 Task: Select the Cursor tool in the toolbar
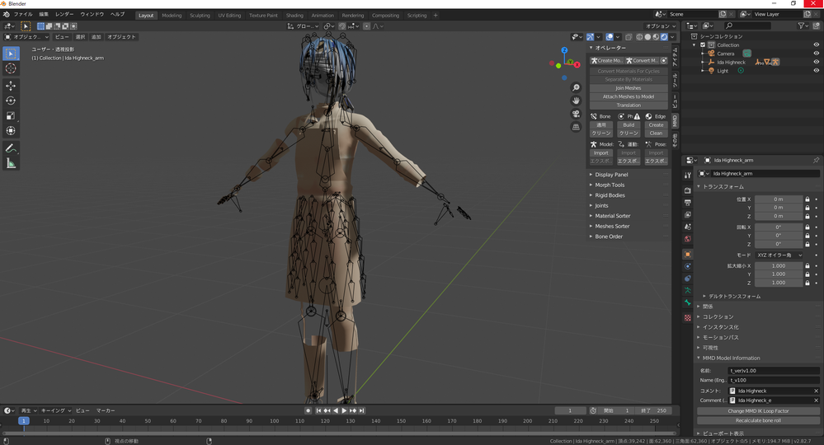tap(11, 69)
